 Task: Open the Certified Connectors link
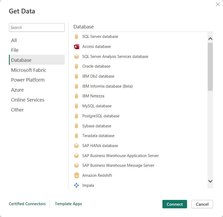tap(27, 204)
